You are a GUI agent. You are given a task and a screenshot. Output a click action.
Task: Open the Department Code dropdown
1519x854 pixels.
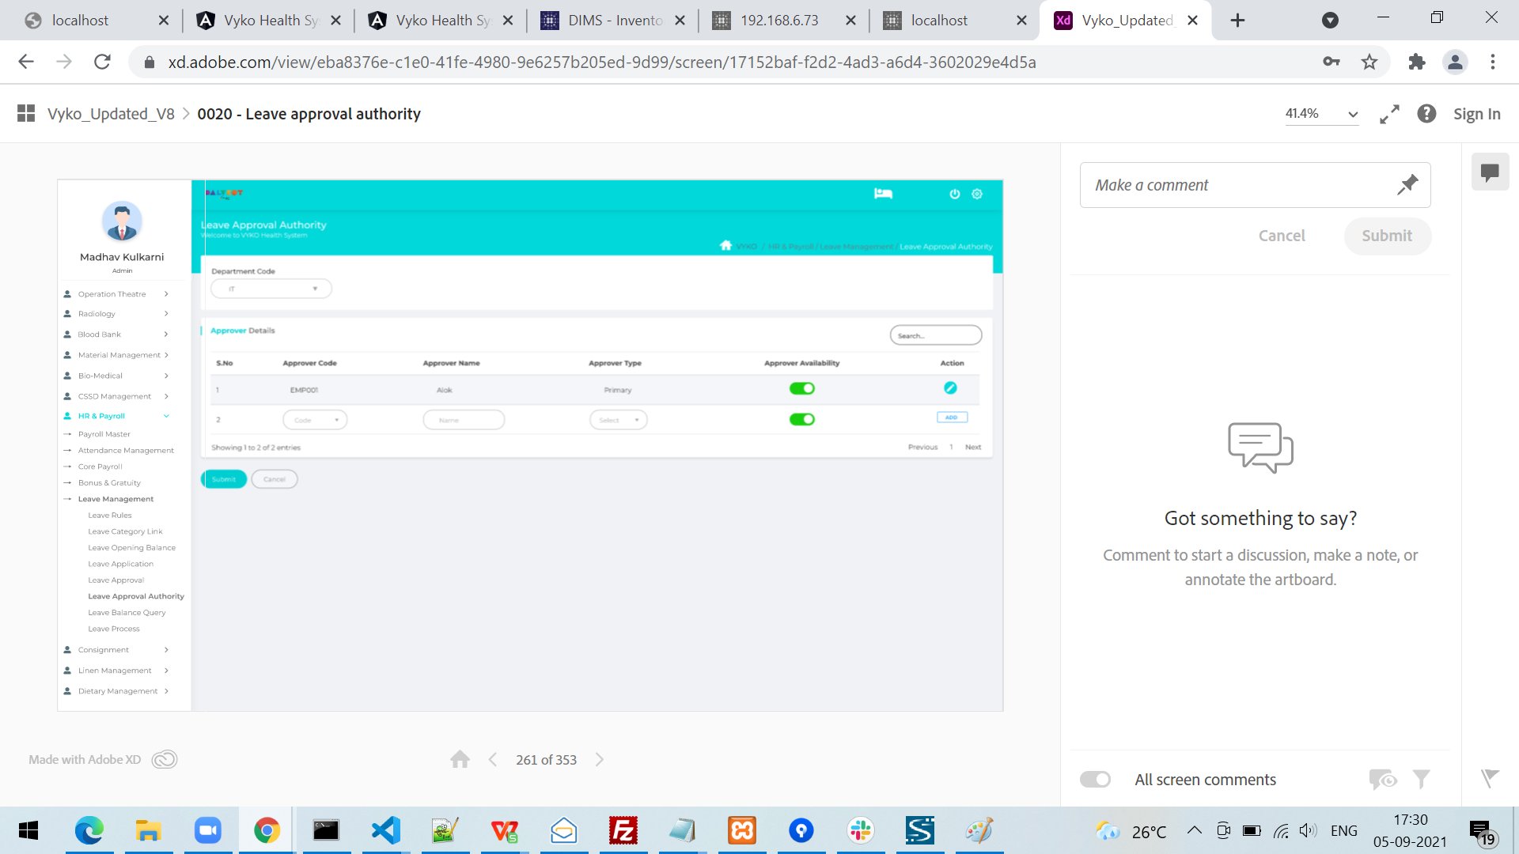pos(271,289)
